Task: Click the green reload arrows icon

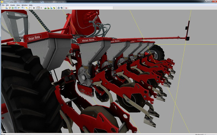Action: (12, 8)
